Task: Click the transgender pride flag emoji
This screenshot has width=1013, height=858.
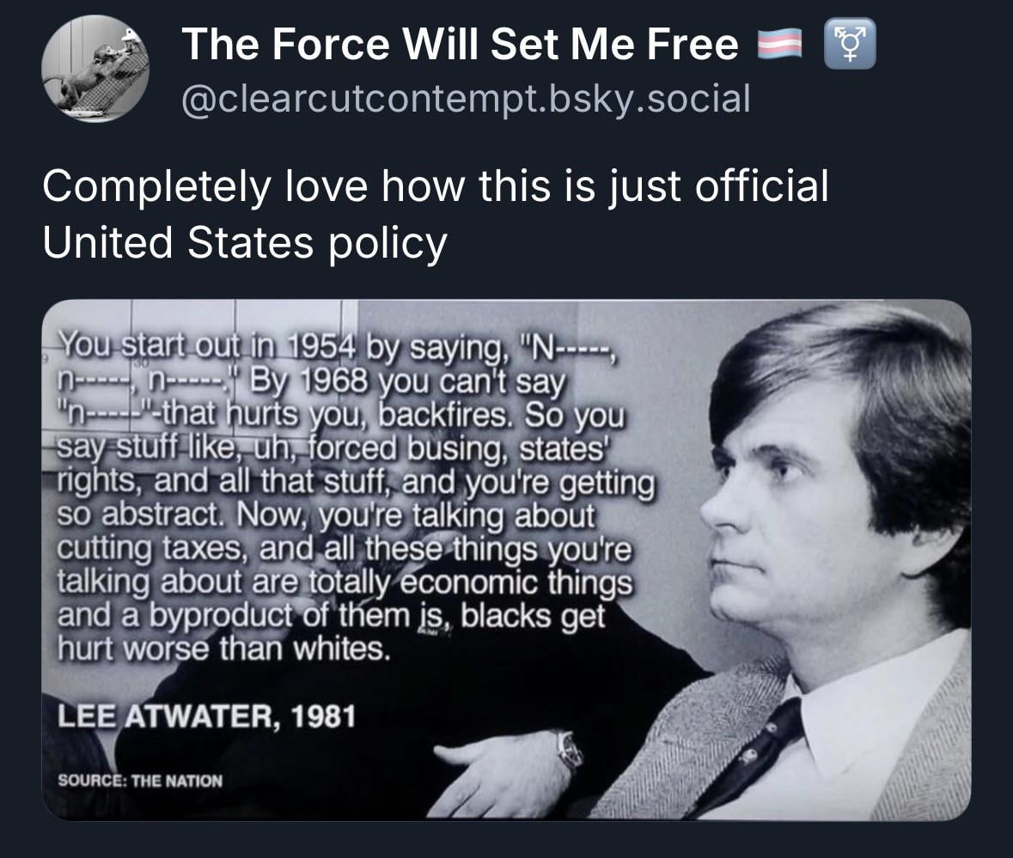Action: 779,46
